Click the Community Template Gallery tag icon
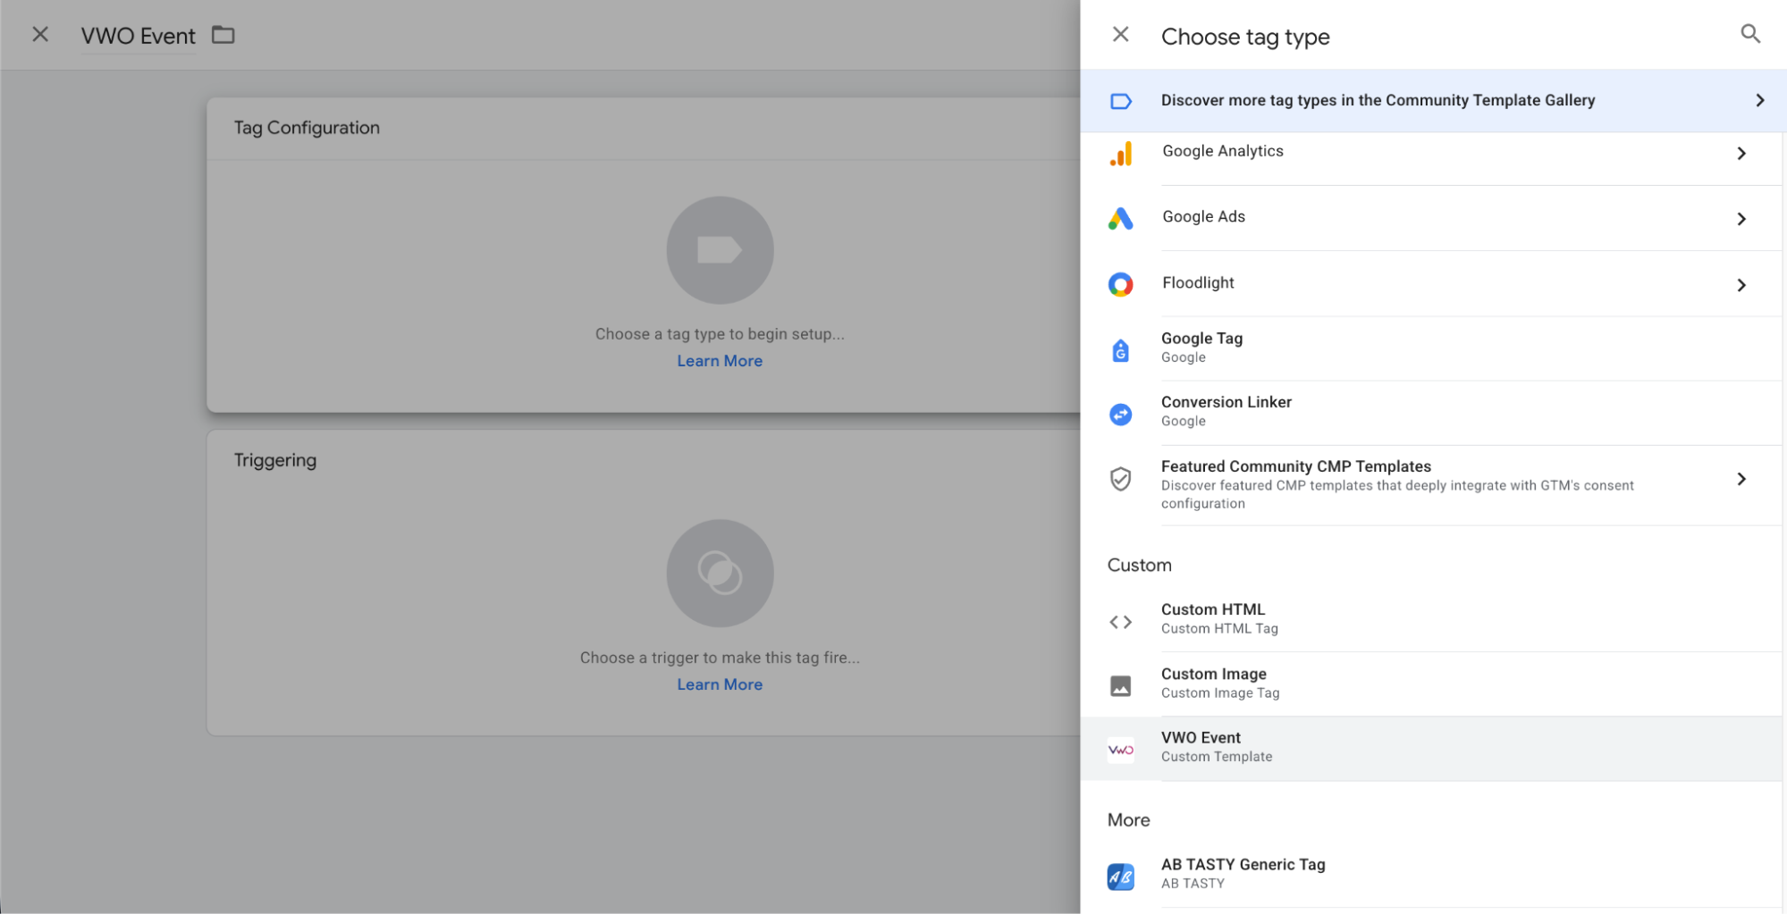 tap(1120, 101)
